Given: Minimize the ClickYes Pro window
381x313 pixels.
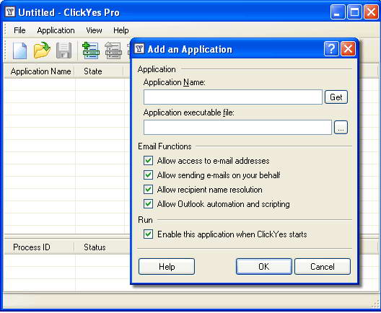Looking at the screenshot, I should 337,12.
